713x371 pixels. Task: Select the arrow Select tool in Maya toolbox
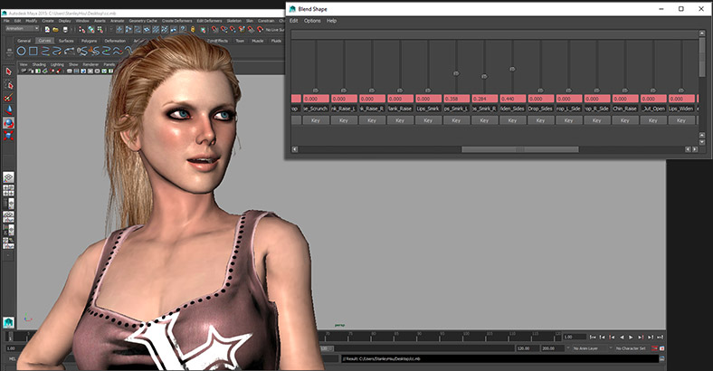[8, 71]
